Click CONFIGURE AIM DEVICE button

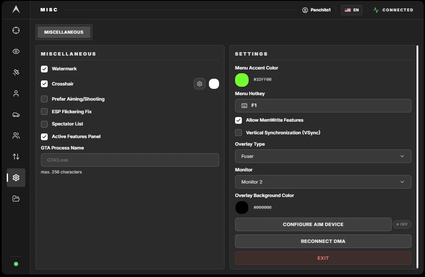point(313,224)
